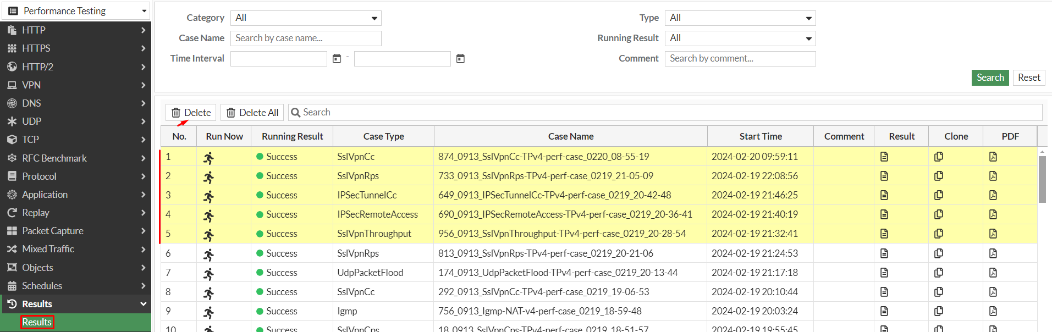Image resolution: width=1052 pixels, height=332 pixels.
Task: Open the Type dropdown
Action: click(x=740, y=18)
